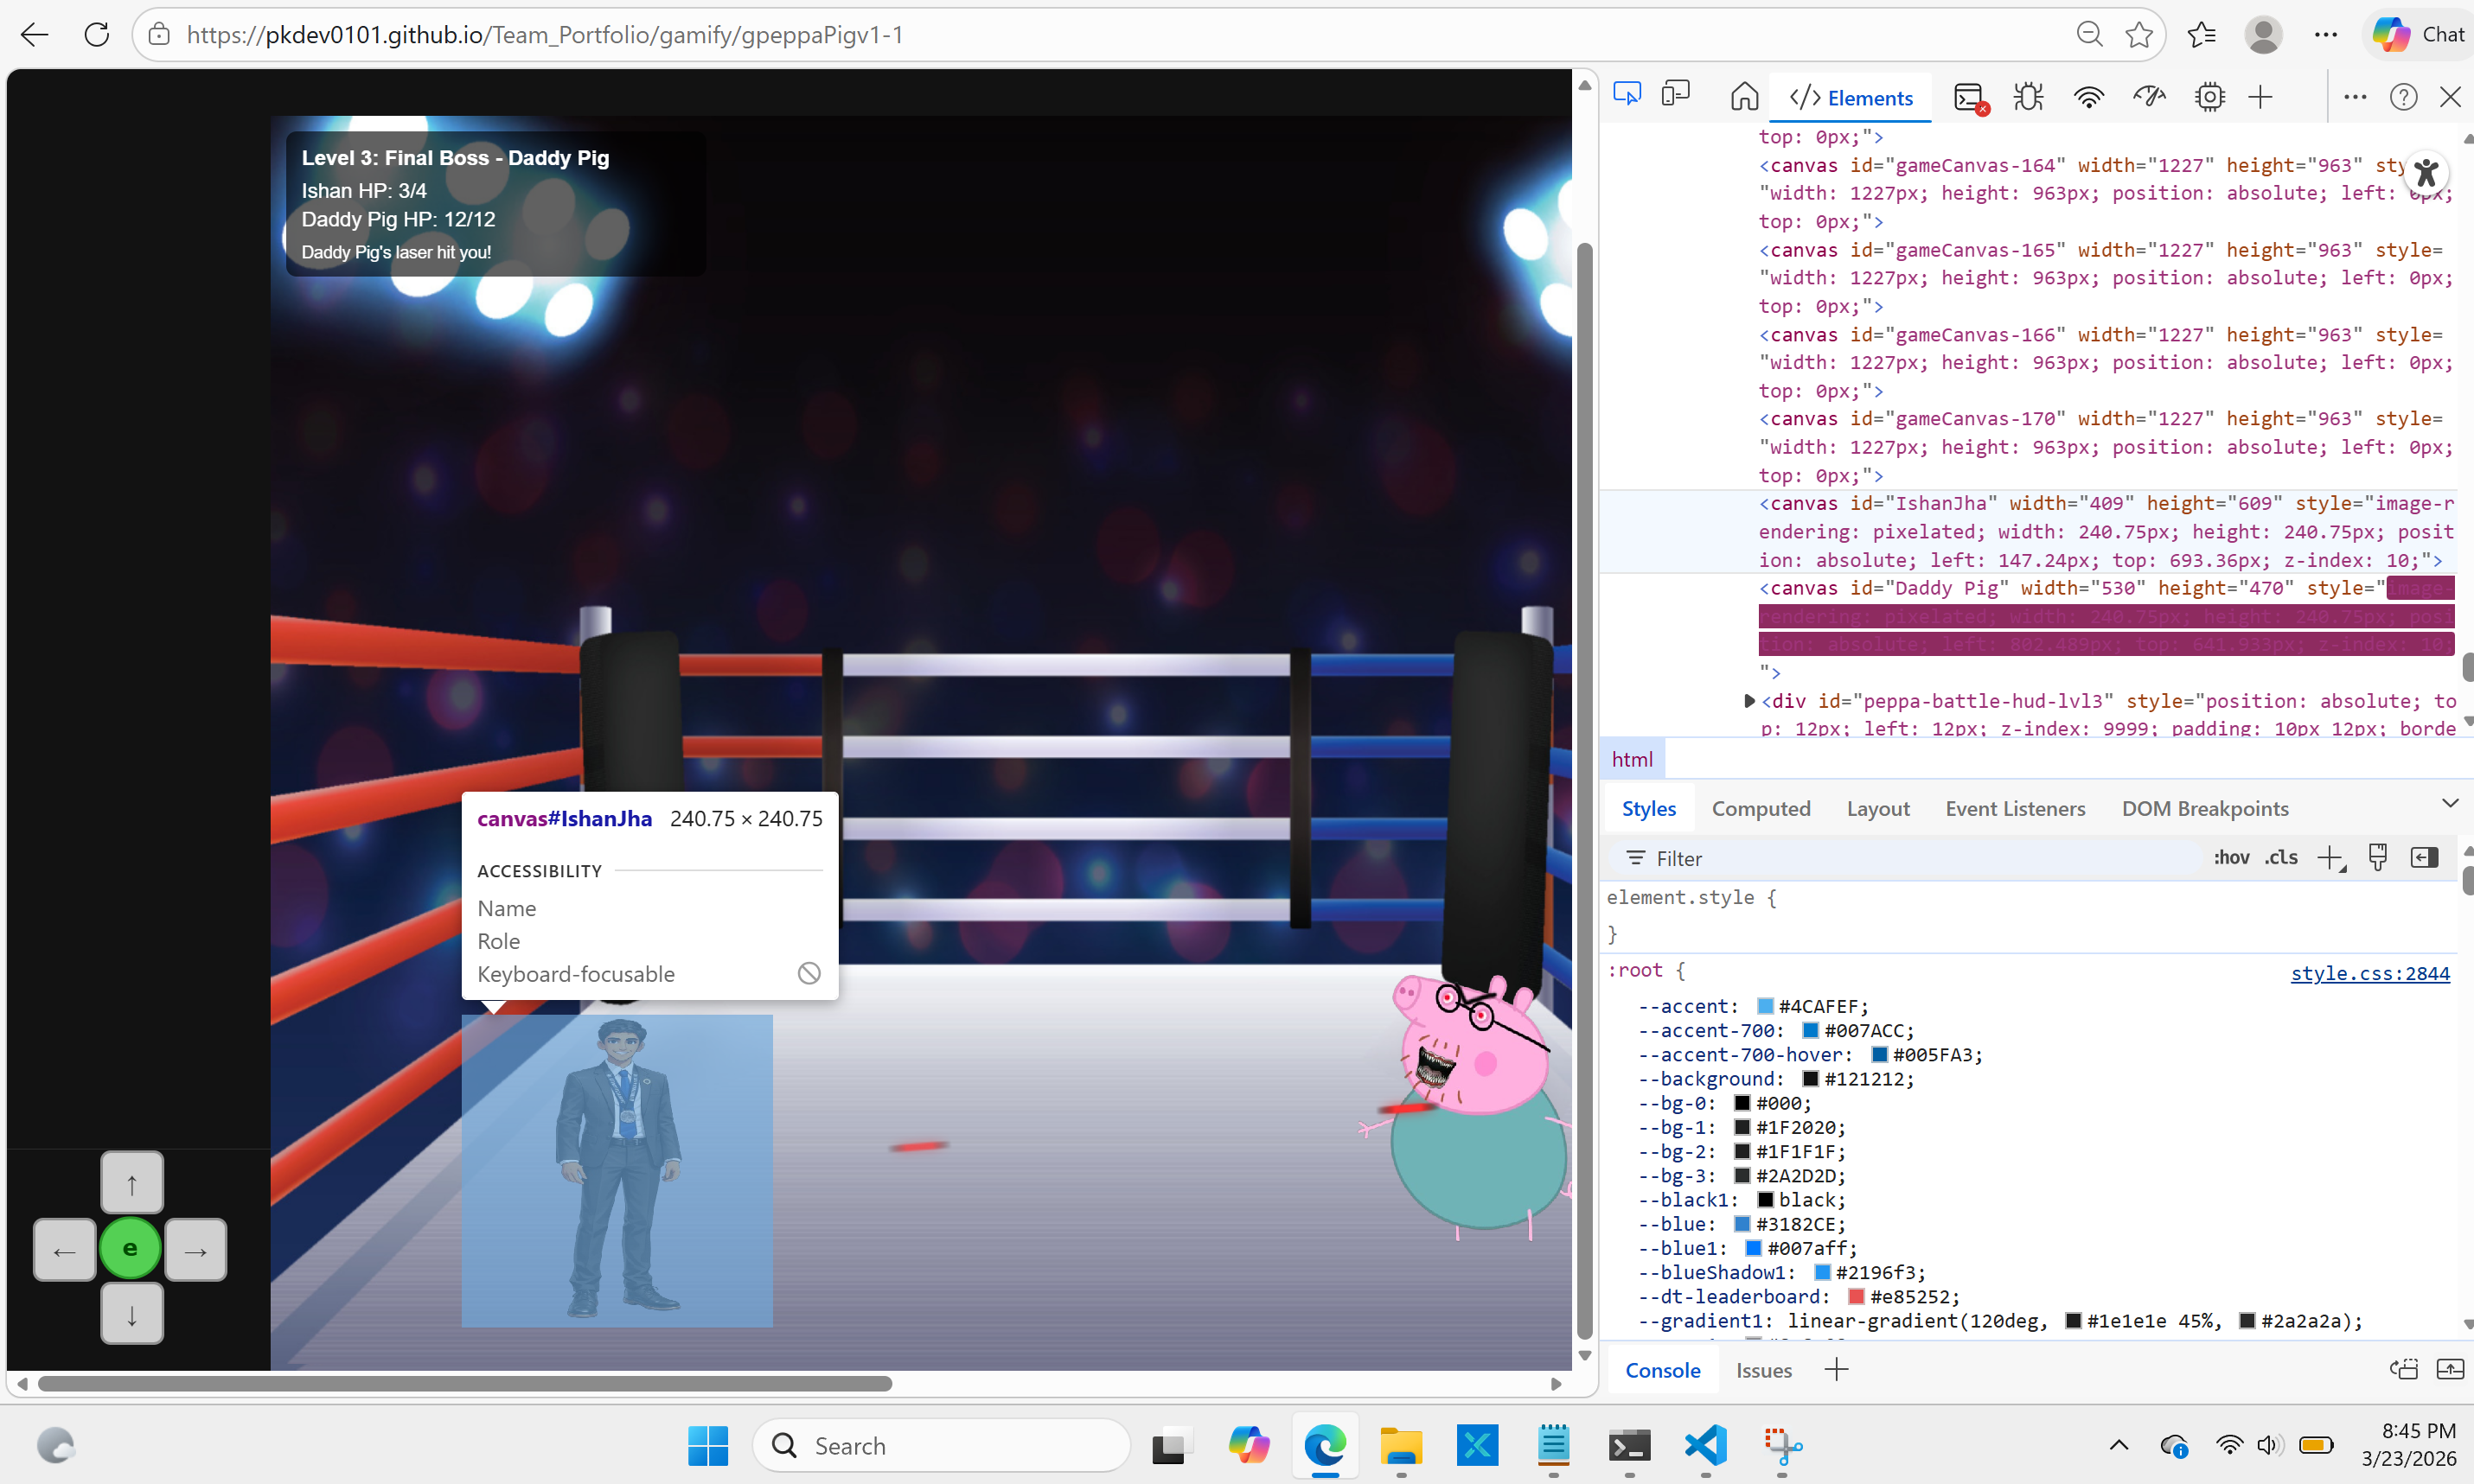Add this page to favorites star
Screen dimensions: 2474x1484
pos(2138,35)
